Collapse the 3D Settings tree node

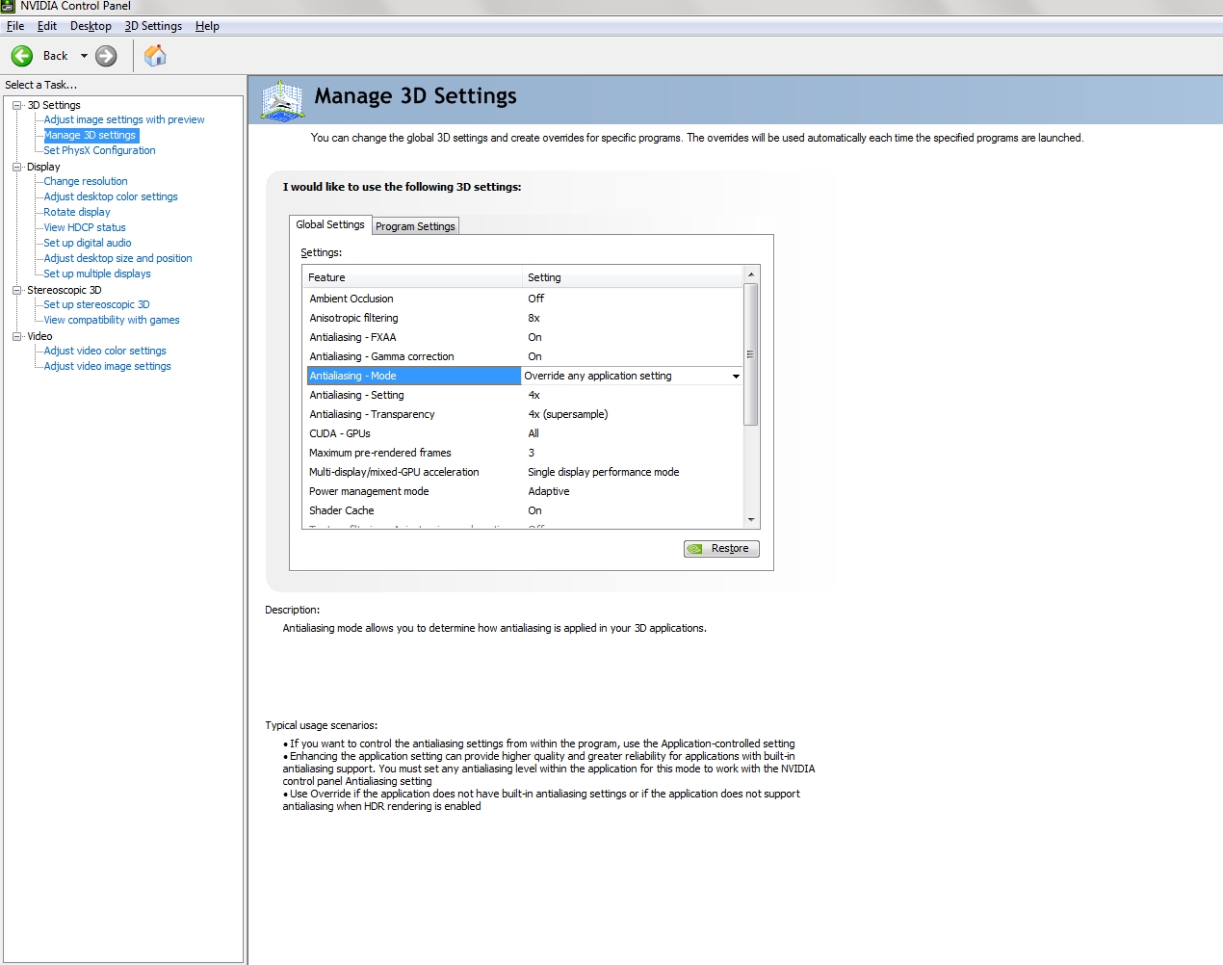pyautogui.click(x=16, y=105)
